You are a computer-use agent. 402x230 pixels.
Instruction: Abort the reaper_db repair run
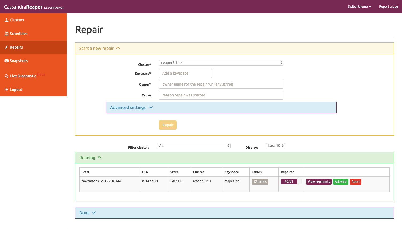[356, 182]
